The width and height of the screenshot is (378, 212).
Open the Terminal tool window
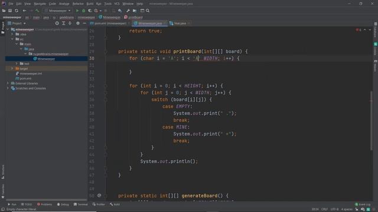pyautogui.click(x=80, y=204)
